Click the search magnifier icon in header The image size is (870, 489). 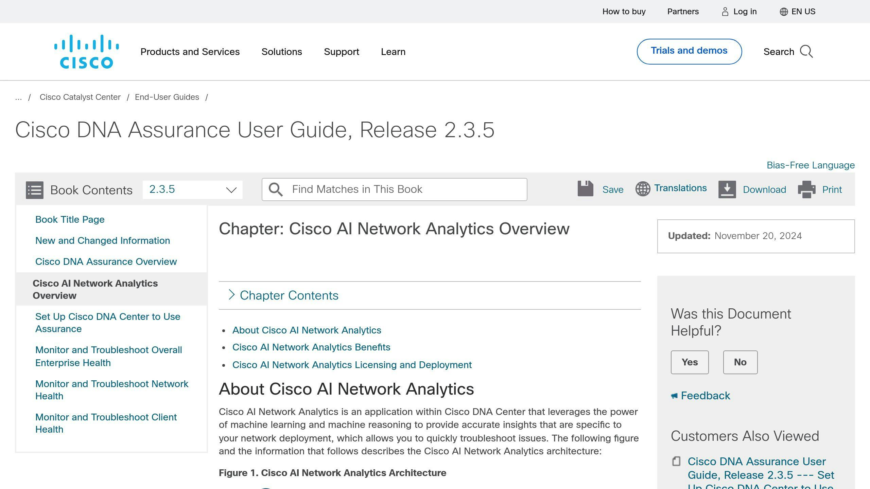coord(806,52)
